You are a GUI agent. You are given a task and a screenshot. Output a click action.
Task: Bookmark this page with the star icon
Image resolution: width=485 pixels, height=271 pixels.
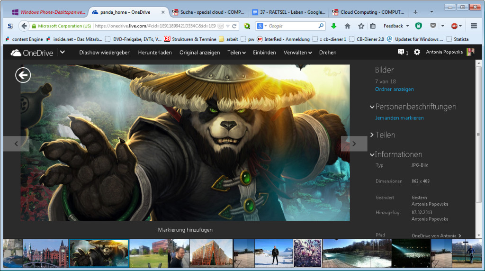pos(361,26)
